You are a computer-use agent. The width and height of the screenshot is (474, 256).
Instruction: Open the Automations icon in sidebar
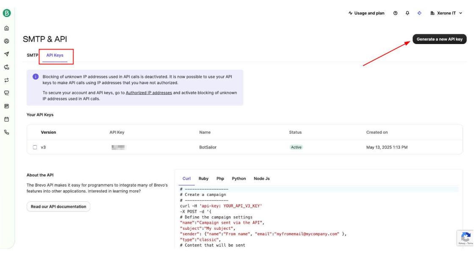pos(7,67)
